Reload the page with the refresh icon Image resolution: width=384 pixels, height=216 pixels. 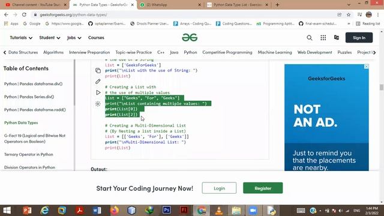pos(24,14)
